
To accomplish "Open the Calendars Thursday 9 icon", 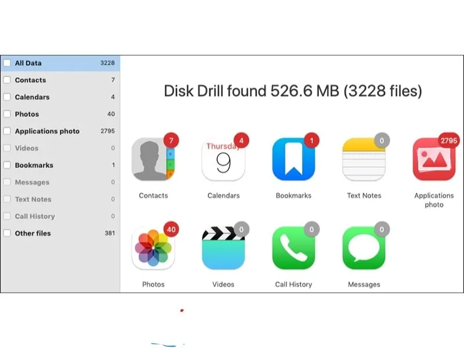I will [x=223, y=159].
